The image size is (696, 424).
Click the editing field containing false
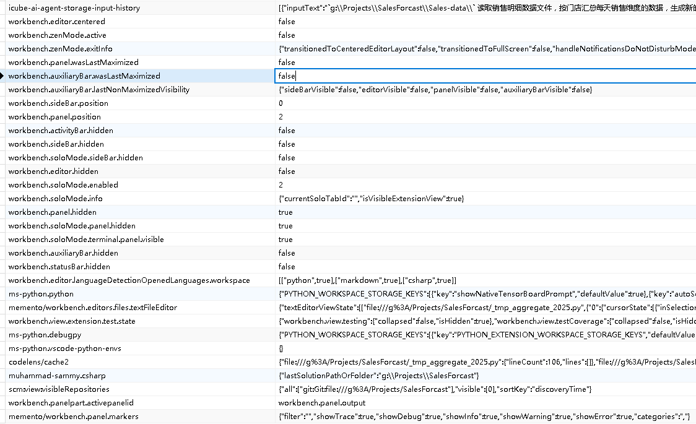pyautogui.click(x=483, y=76)
